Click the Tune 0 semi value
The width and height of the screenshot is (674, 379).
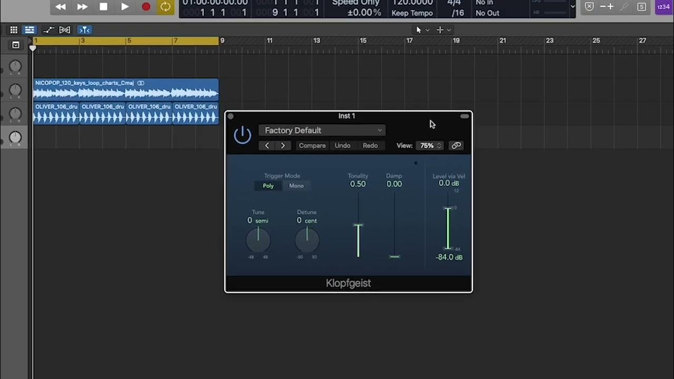click(258, 221)
